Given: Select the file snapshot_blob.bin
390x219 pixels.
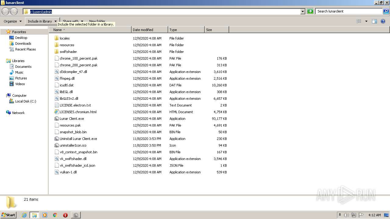Looking at the screenshot, I should [73, 132].
